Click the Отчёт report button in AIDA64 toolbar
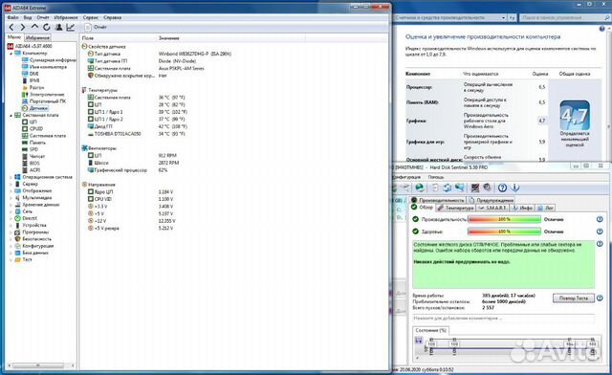612x375 pixels. pyautogui.click(x=96, y=27)
